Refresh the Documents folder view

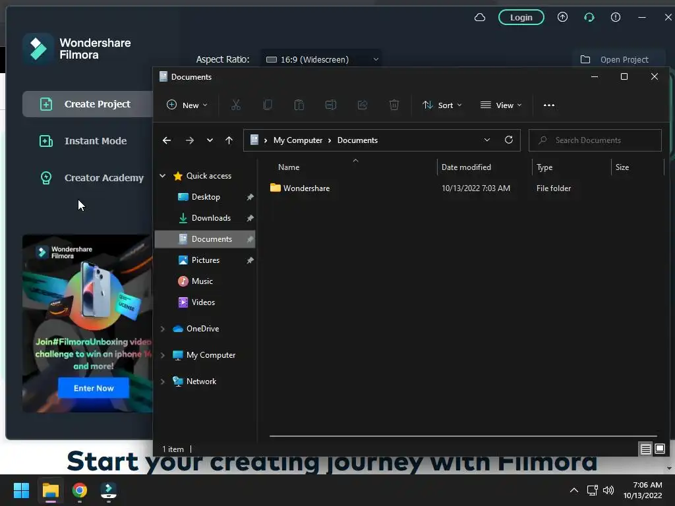[x=508, y=140]
